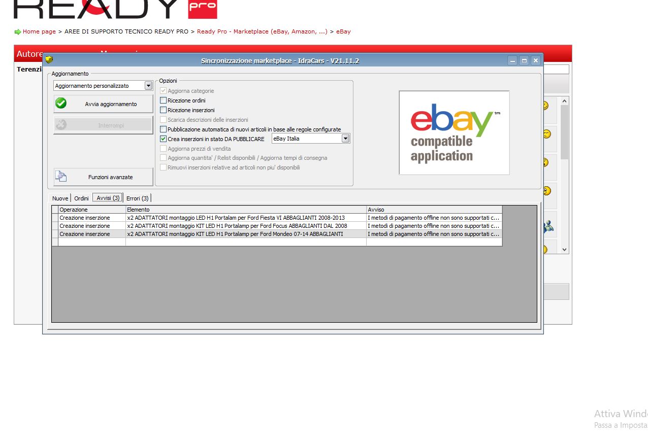
Task: Maximize the Sincronizzazione marketplace window
Action: [x=525, y=60]
